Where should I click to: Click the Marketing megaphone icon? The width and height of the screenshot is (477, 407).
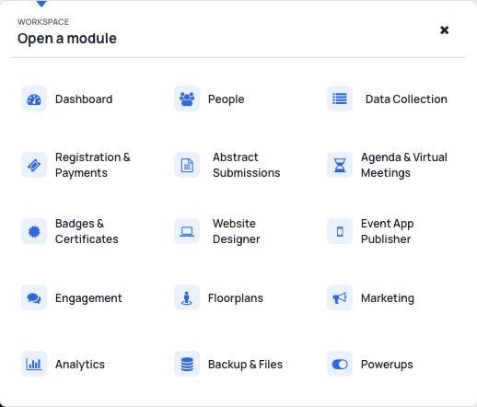coord(340,297)
